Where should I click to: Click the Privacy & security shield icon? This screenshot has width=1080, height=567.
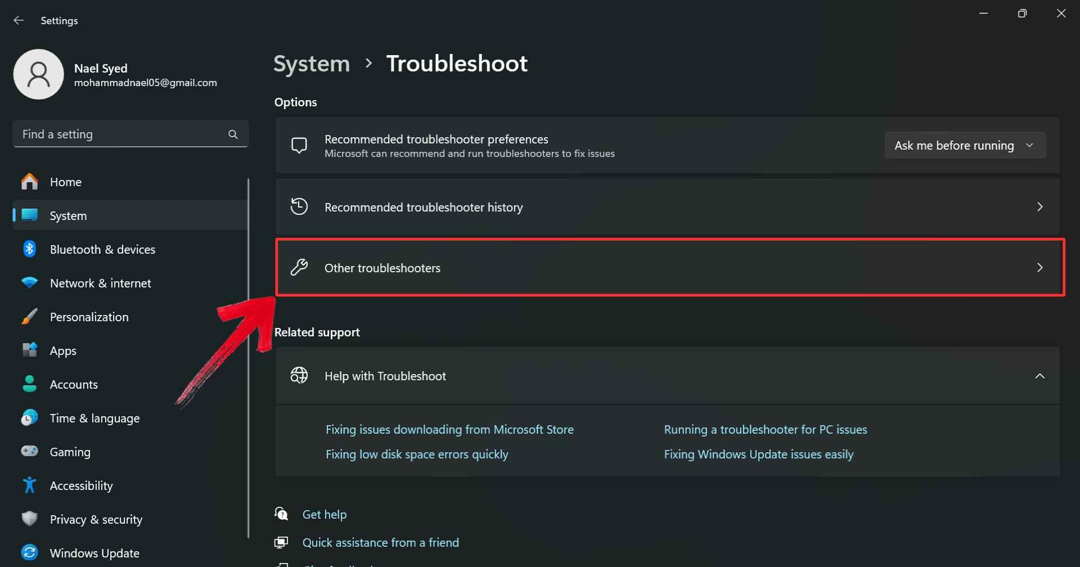pyautogui.click(x=29, y=519)
